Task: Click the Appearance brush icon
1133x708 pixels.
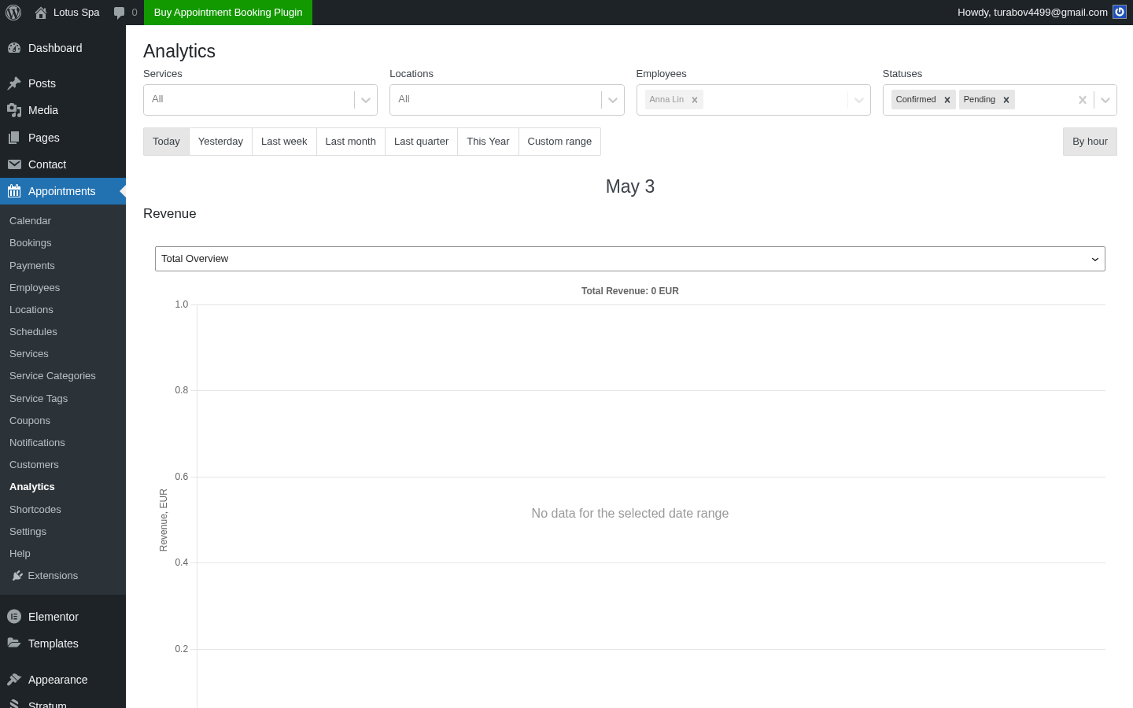Action: (x=14, y=680)
